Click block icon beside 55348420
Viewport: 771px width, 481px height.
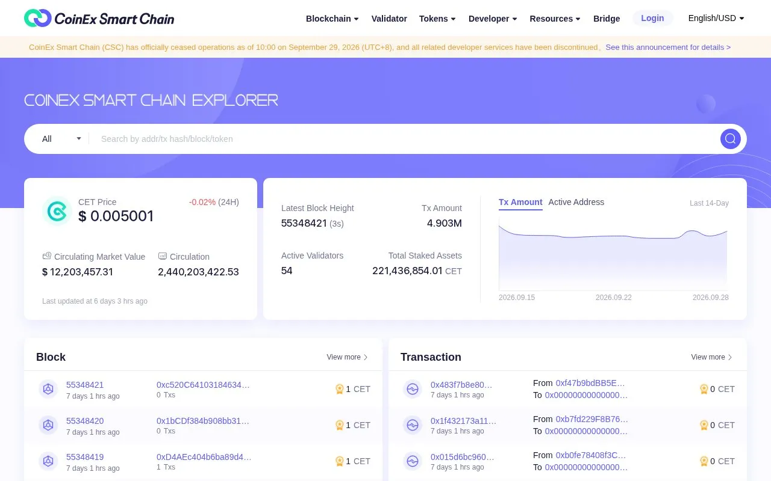point(48,425)
